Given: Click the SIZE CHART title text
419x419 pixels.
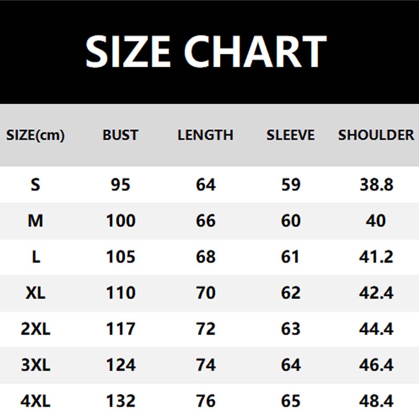Looking at the screenshot, I should pyautogui.click(x=205, y=51).
